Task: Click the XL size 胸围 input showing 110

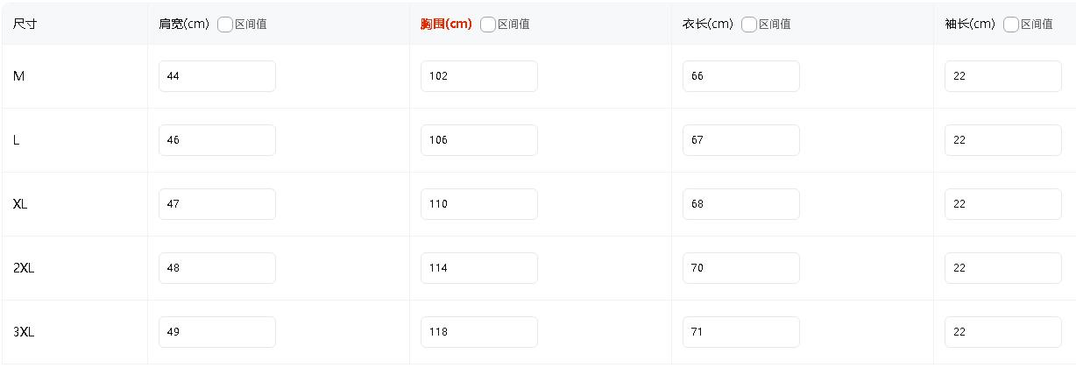Action: pyautogui.click(x=478, y=204)
